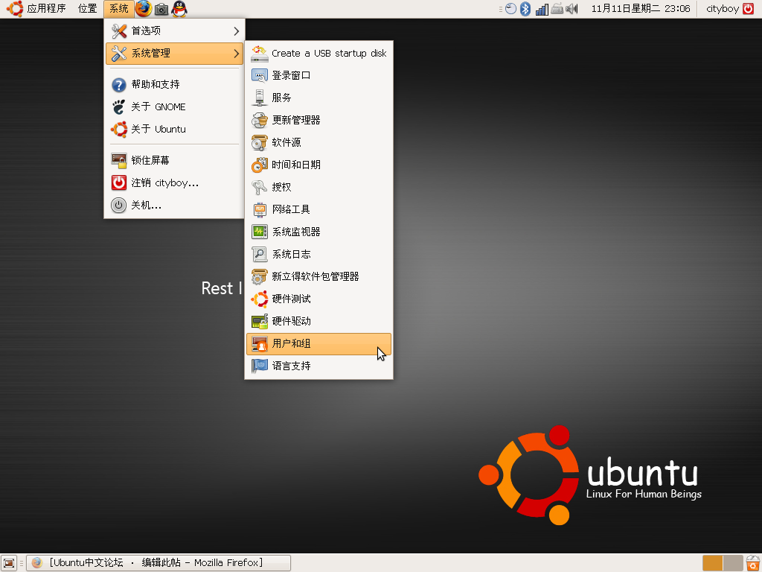Click the Show Desktop button in the bottom panel
This screenshot has width=762, height=572.
(9, 563)
